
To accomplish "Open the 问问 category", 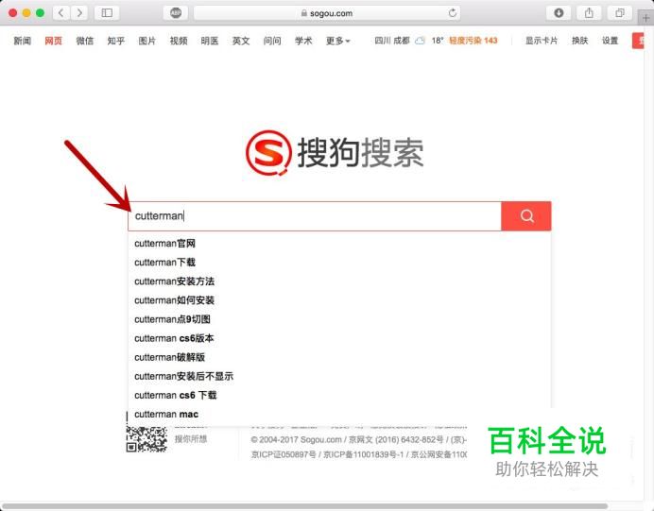I will click(272, 41).
